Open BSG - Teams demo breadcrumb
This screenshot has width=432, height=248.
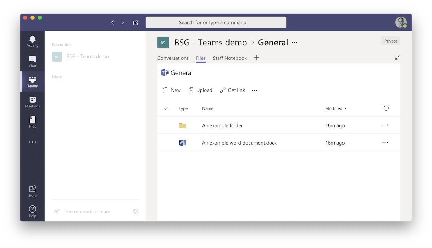(211, 43)
